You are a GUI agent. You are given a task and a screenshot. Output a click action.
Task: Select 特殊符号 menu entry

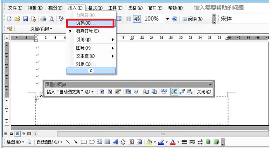[x=91, y=31]
